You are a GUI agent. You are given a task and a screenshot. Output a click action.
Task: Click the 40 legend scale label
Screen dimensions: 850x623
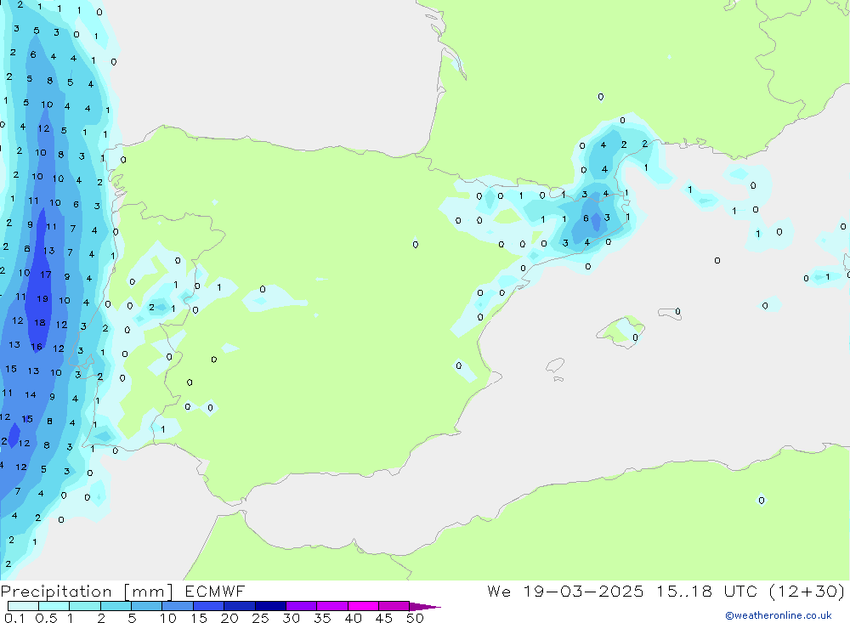[353, 618]
